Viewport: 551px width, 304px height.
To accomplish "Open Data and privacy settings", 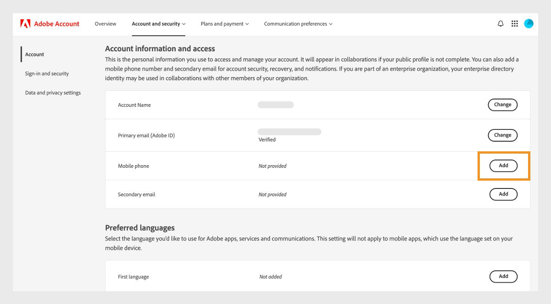I will (x=53, y=93).
